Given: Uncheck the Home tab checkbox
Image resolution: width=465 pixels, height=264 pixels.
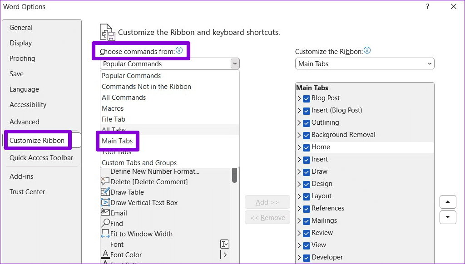Looking at the screenshot, I should (x=307, y=147).
